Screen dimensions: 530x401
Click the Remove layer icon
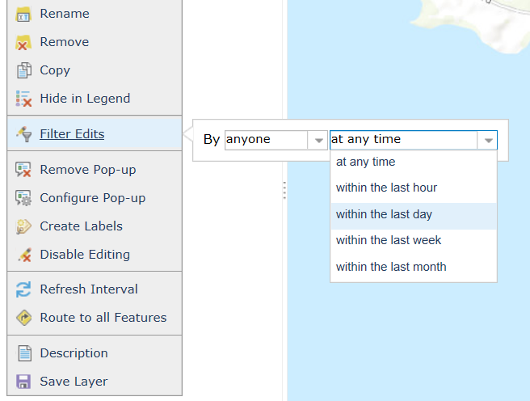coord(23,43)
